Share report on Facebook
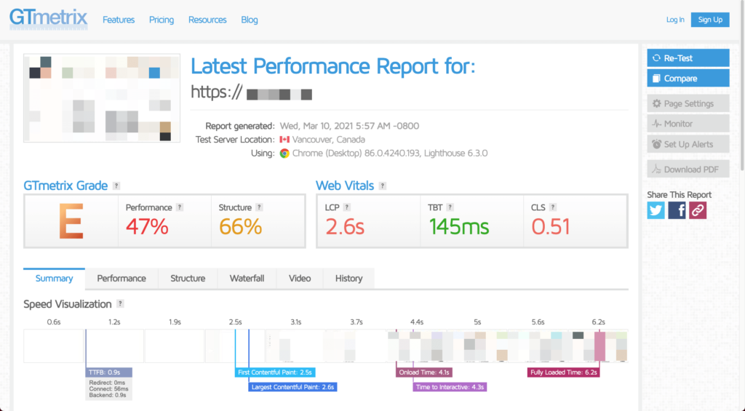The image size is (745, 411). click(x=677, y=210)
